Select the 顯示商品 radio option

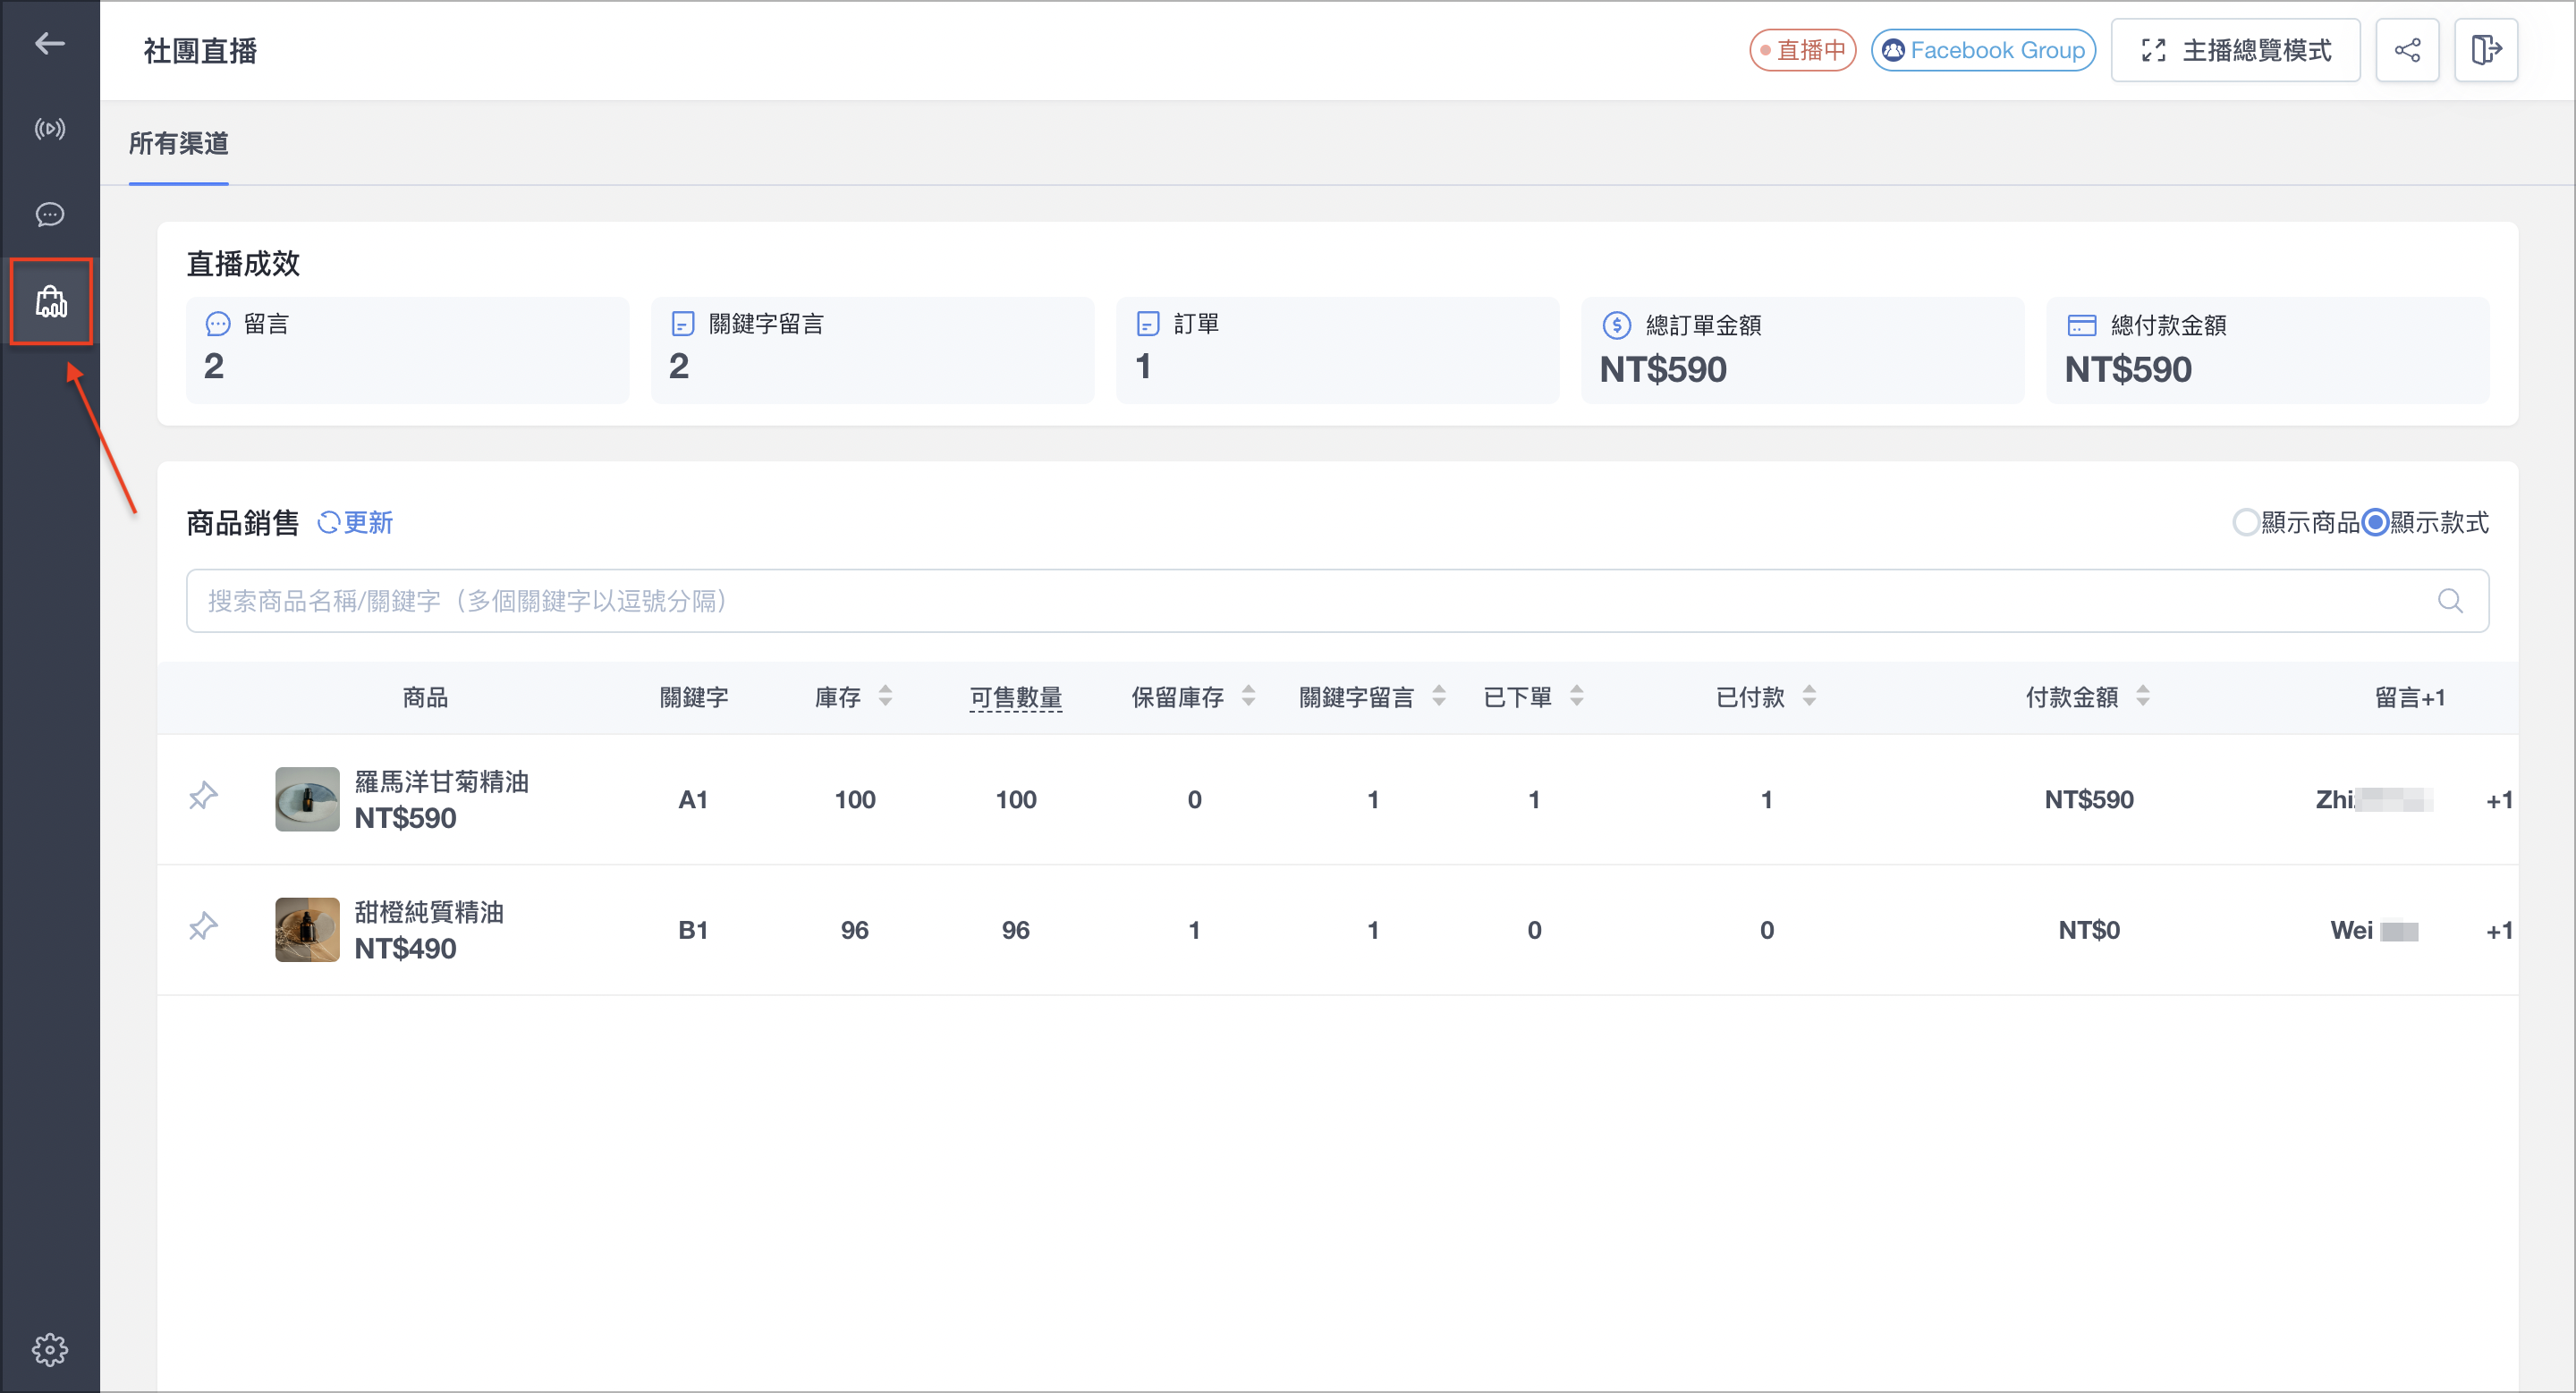pos(2246,523)
